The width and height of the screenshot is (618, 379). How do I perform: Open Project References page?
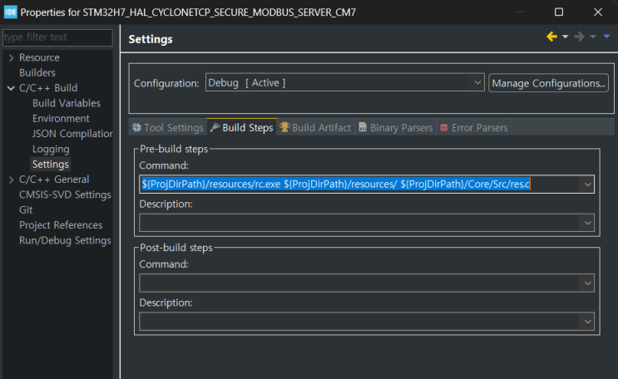[61, 225]
